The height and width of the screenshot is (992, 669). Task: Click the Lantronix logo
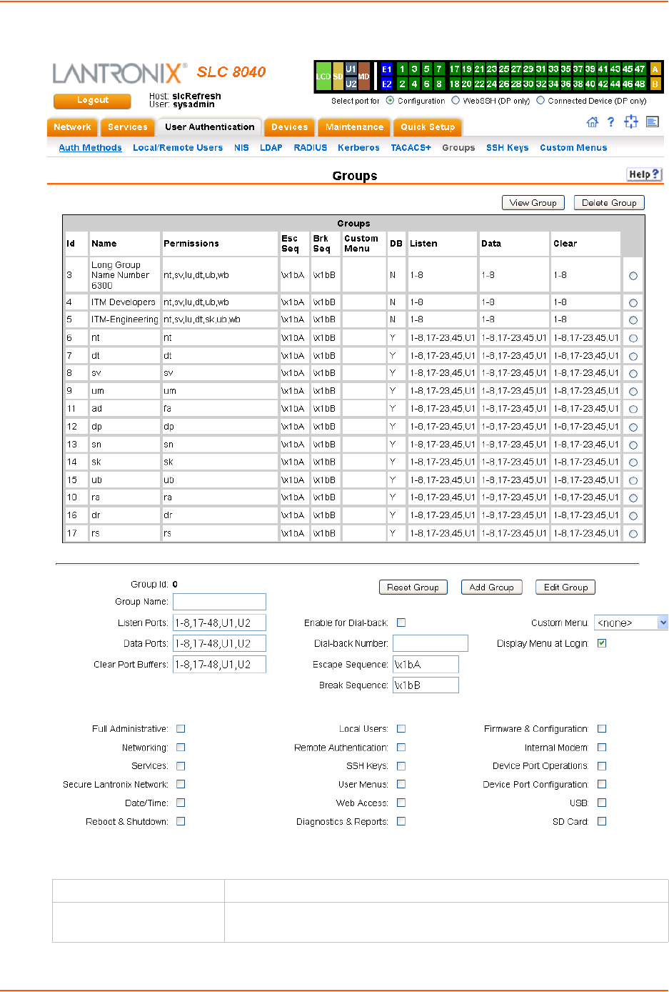tap(120, 73)
